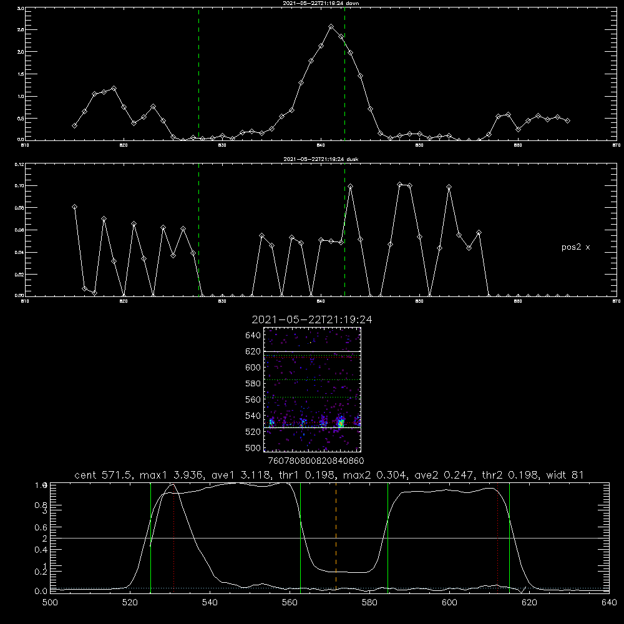Click the x-axis label 600 of bottom plot
This screenshot has width=624, height=624.
coord(450,603)
